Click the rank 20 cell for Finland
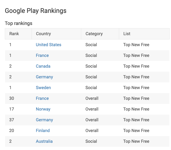The image size is (171, 150). tap(11, 131)
